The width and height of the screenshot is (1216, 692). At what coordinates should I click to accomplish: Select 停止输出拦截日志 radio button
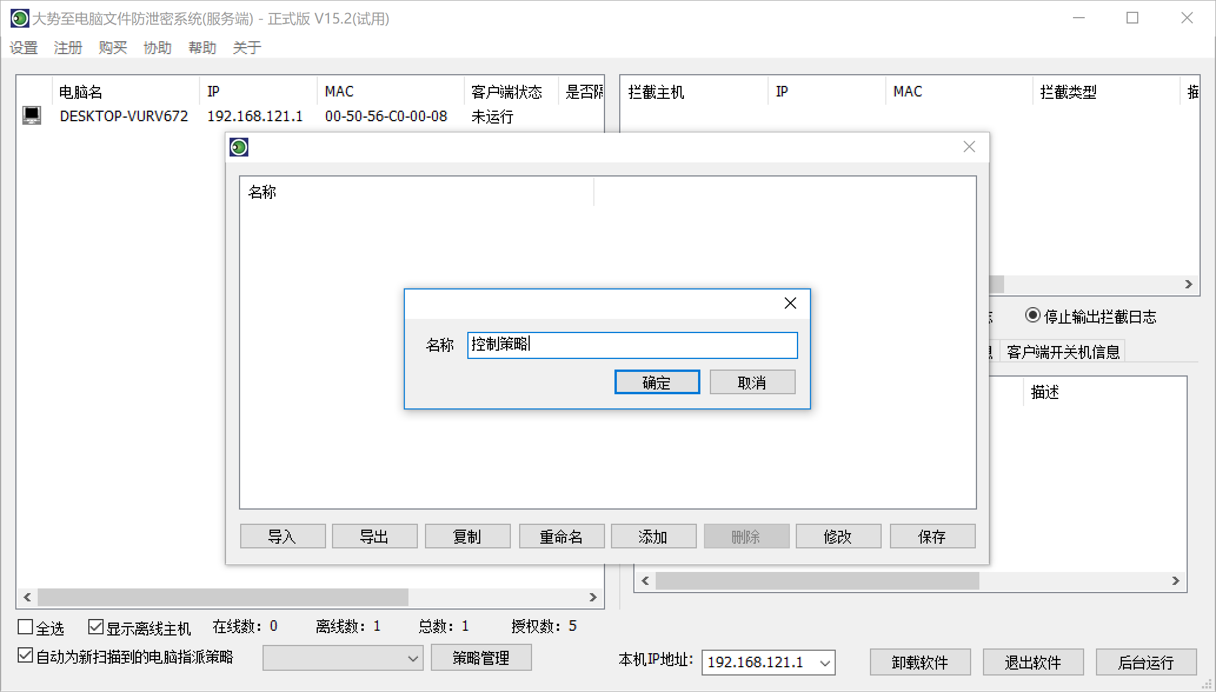[1032, 316]
